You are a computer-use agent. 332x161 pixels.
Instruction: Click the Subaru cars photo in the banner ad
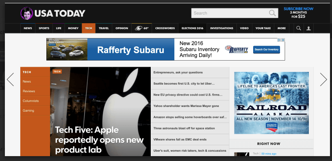click(67, 49)
